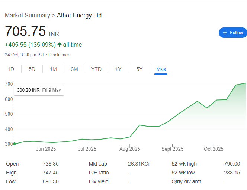Viewport: 247px width, 190px height.
Task: Switch chart to 6M range
Action: tap(74, 69)
